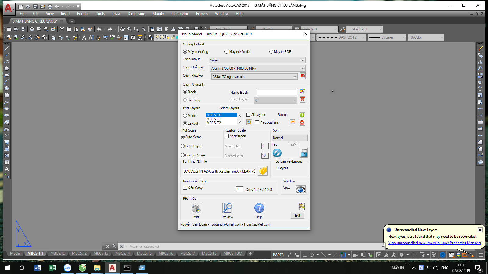This screenshot has height=274, width=488.
Task: Click the yellow folder browse icon
Action: [x=263, y=171]
